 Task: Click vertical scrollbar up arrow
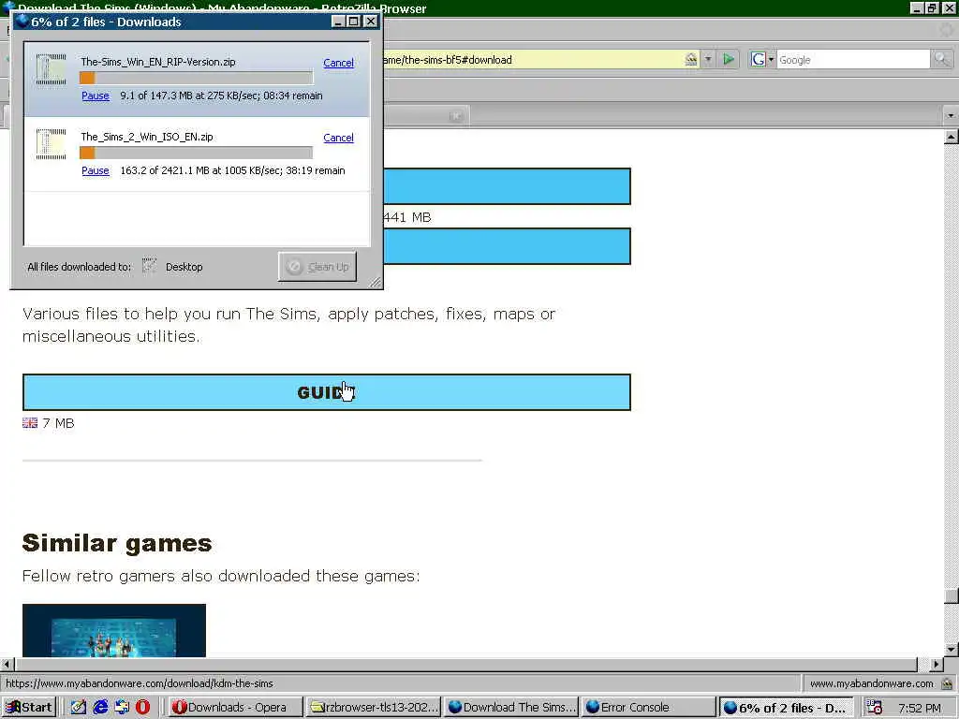[952, 137]
